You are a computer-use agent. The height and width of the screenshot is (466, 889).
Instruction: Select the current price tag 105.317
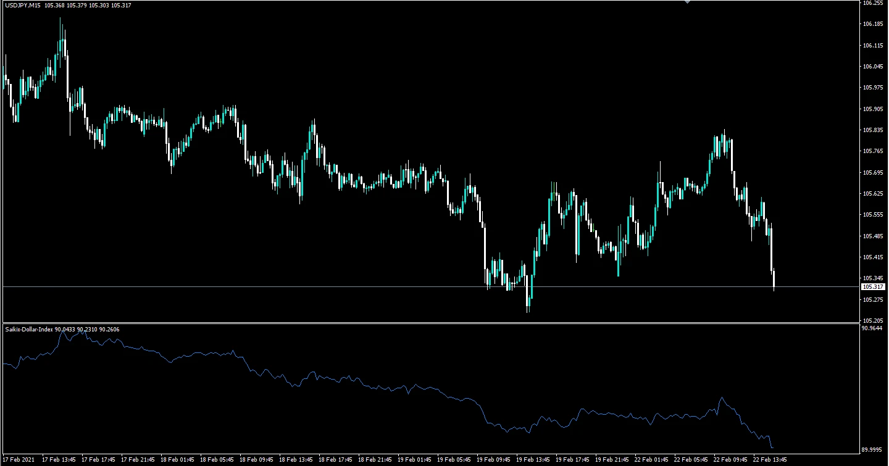[x=873, y=286]
